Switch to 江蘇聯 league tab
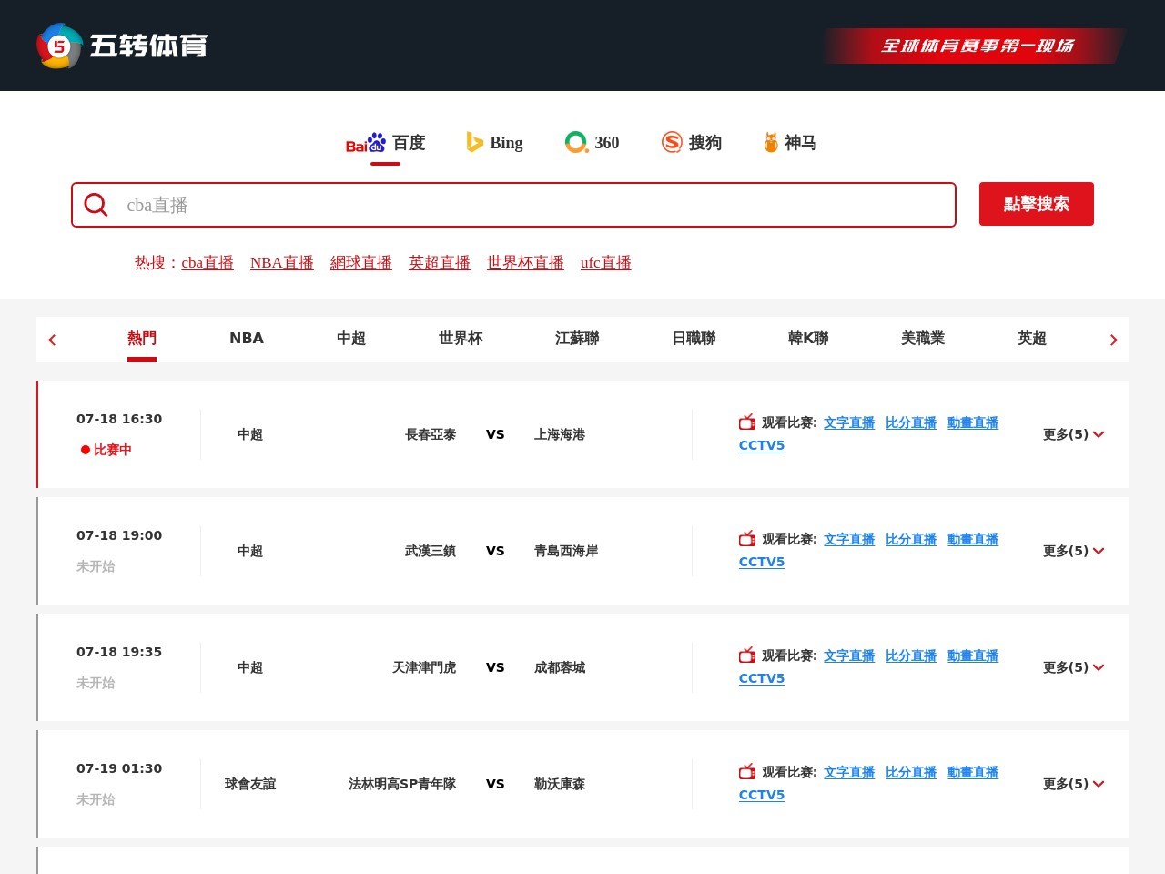Screen dimensions: 1165x874 coord(577,339)
